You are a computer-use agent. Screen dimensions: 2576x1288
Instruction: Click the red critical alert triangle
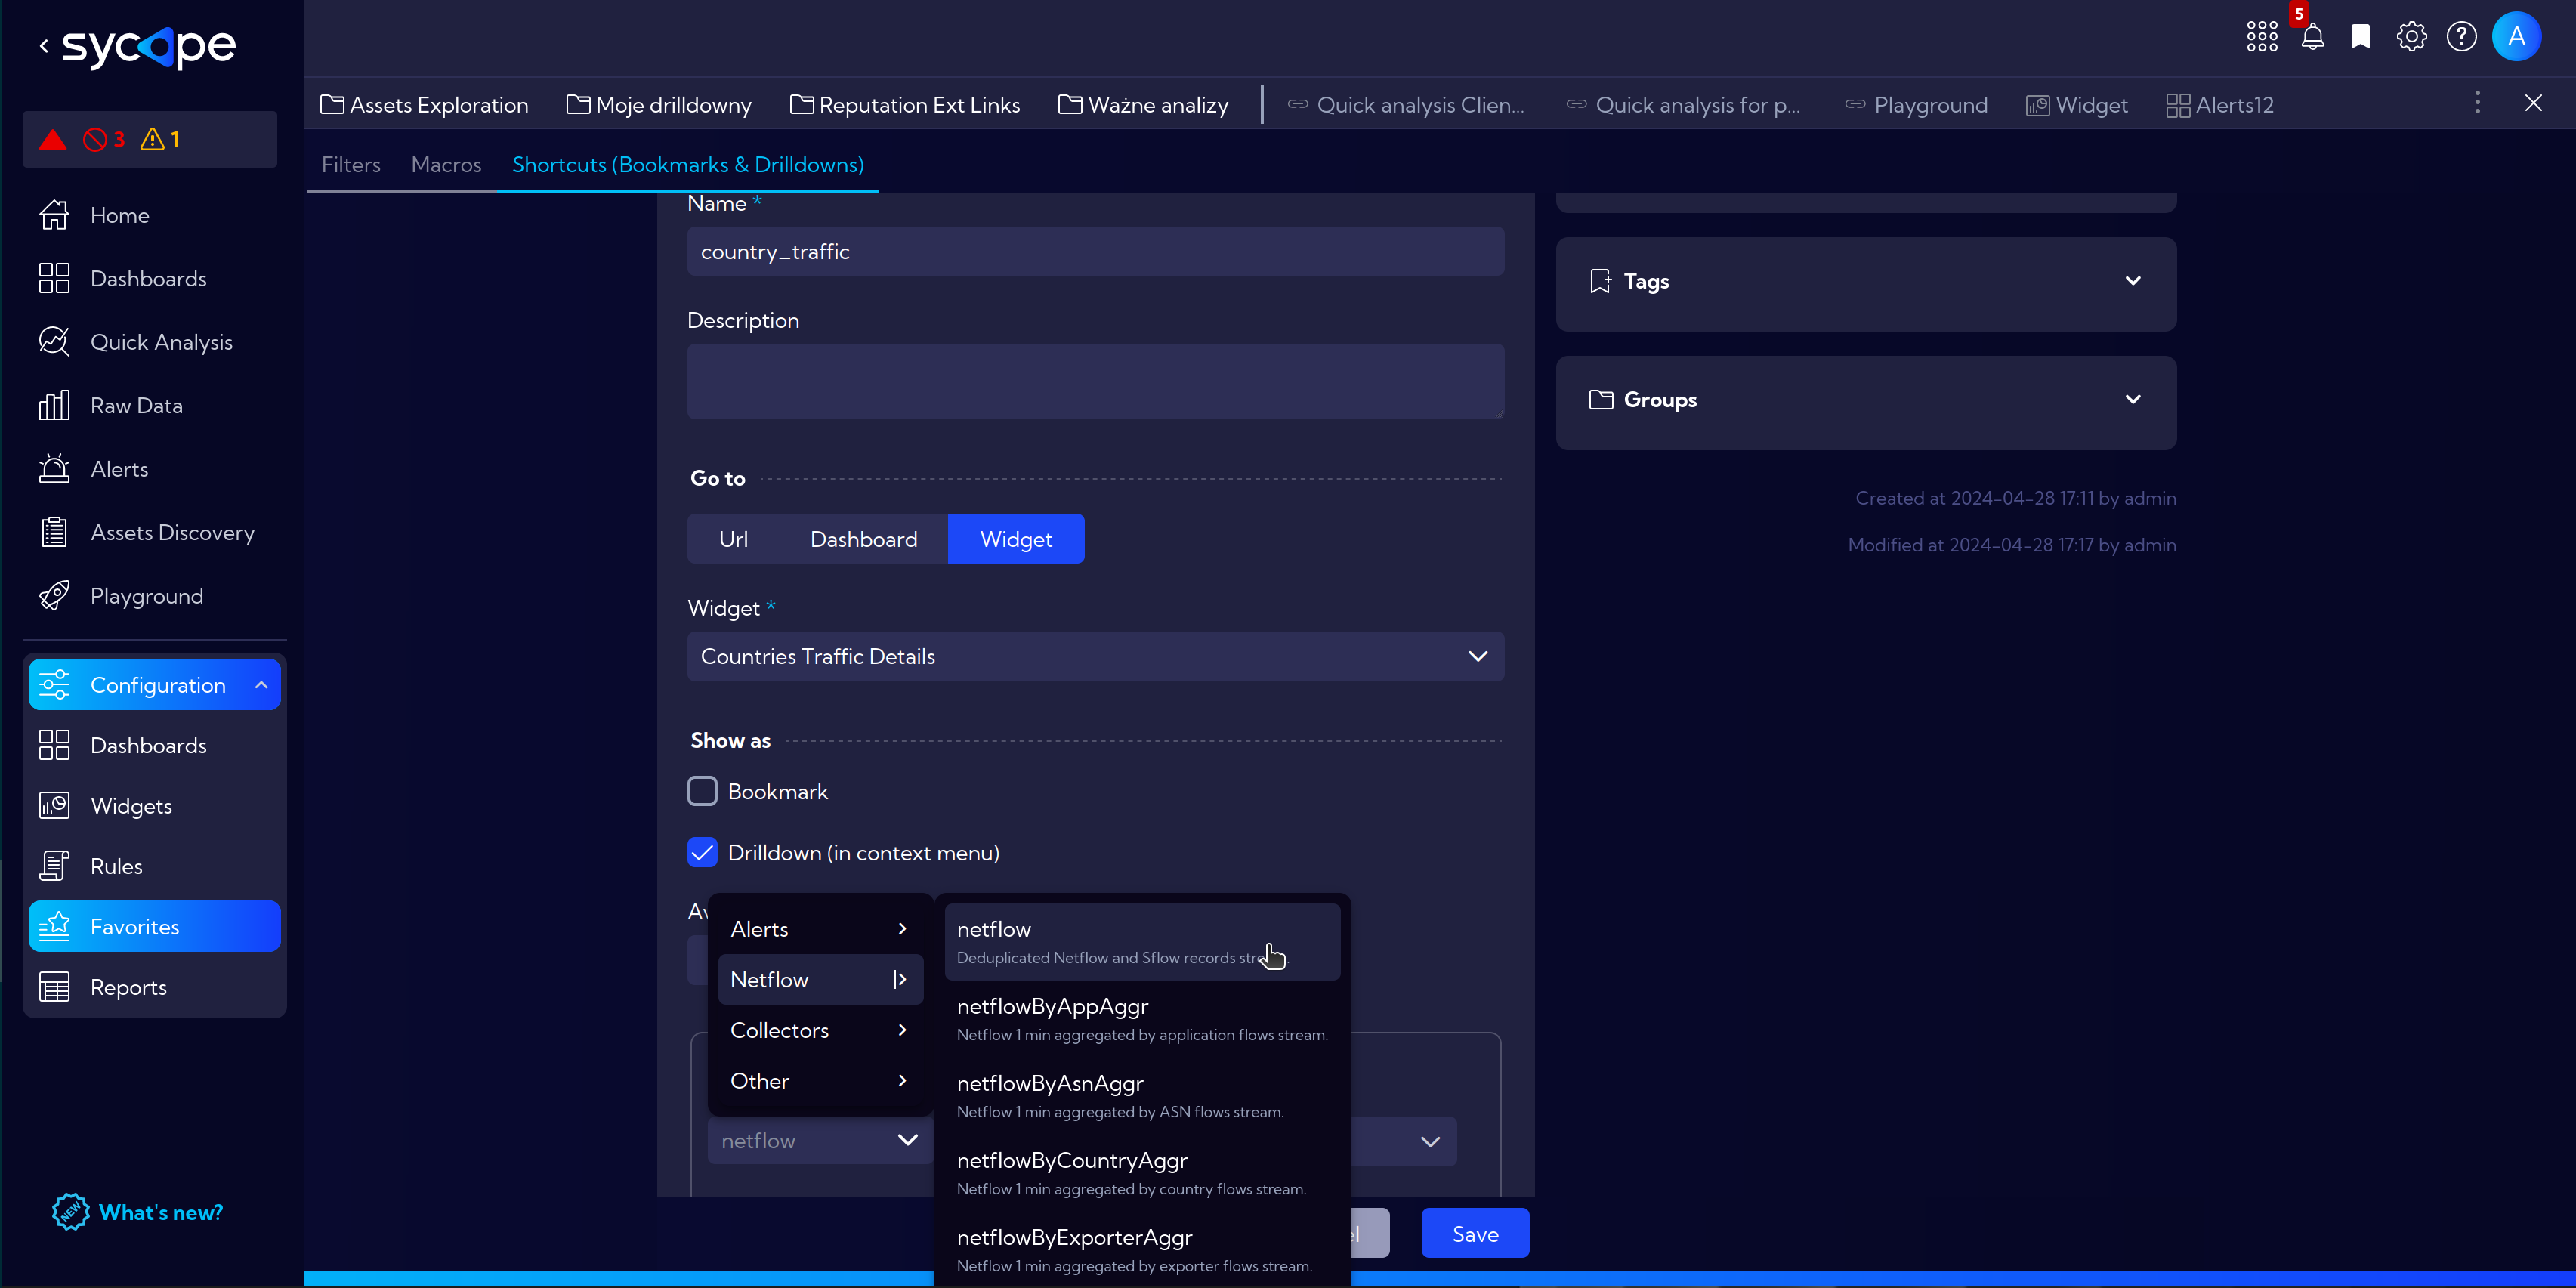tap(53, 139)
